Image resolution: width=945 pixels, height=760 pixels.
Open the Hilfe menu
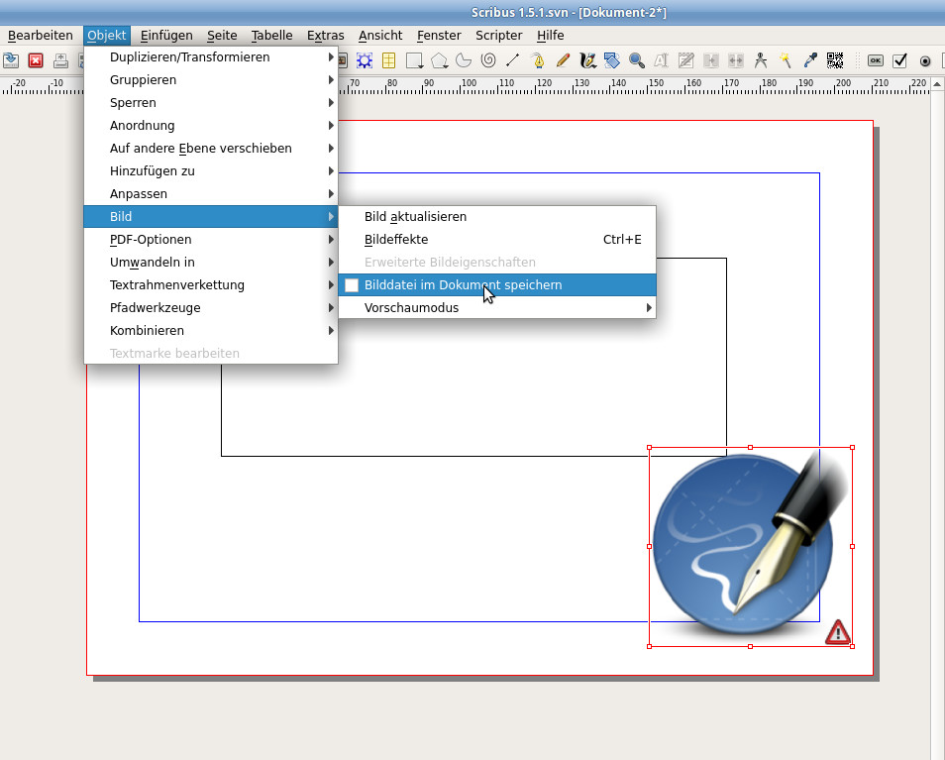(550, 36)
